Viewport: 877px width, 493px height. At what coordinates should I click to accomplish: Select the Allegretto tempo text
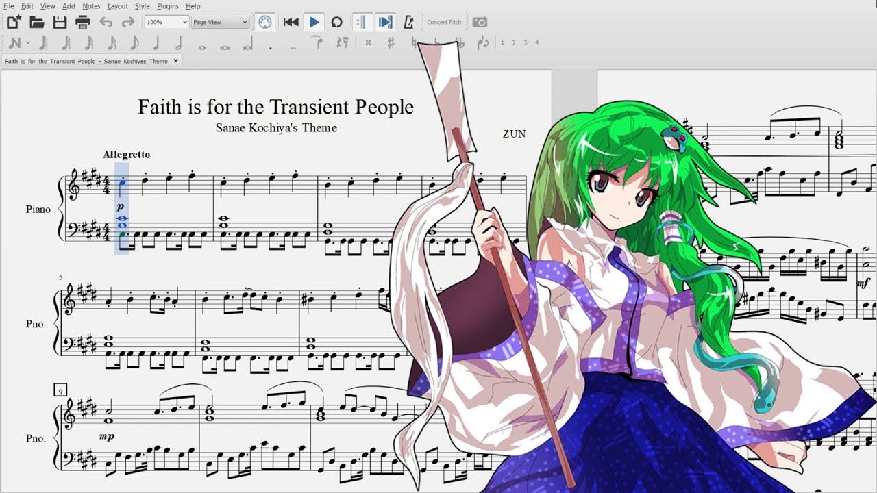pyautogui.click(x=126, y=155)
